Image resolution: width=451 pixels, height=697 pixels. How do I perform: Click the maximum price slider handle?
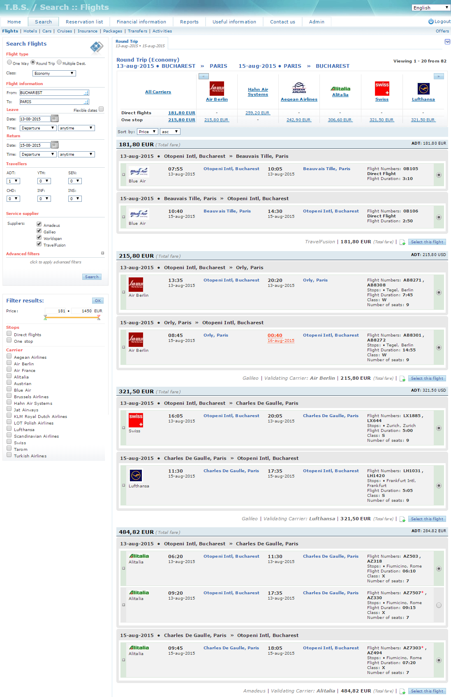pos(99,317)
